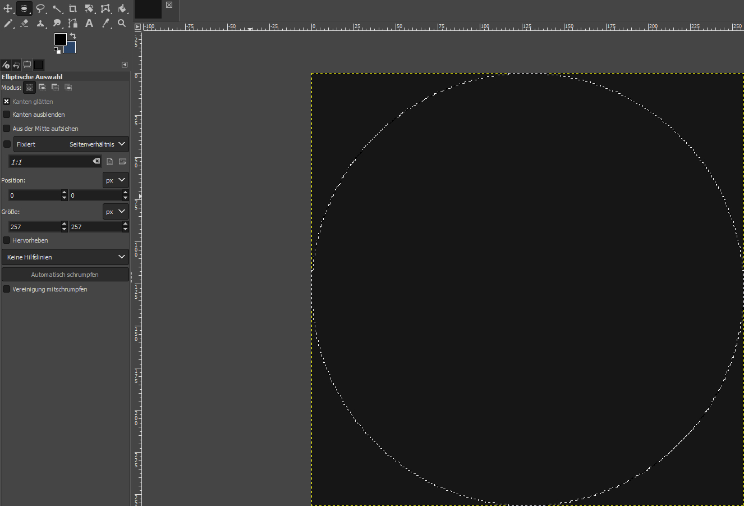The width and height of the screenshot is (744, 506).
Task: Enable Aus der Mitte aufziehen
Action: pyautogui.click(x=7, y=129)
